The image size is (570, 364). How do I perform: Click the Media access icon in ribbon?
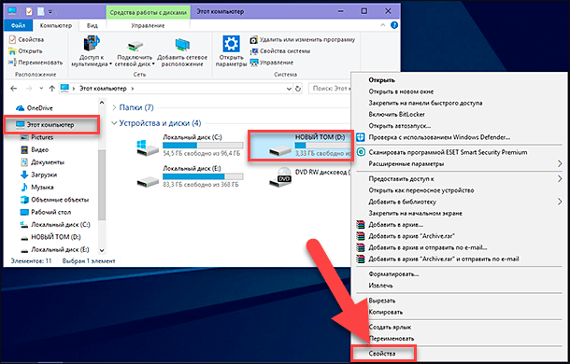pyautogui.click(x=92, y=44)
